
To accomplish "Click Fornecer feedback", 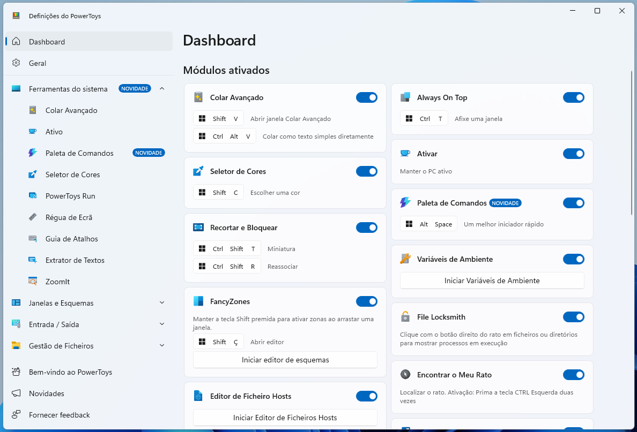I will click(89, 415).
